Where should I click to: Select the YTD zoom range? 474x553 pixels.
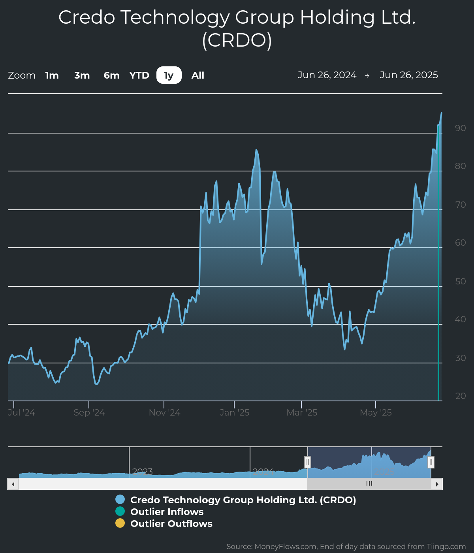click(139, 75)
